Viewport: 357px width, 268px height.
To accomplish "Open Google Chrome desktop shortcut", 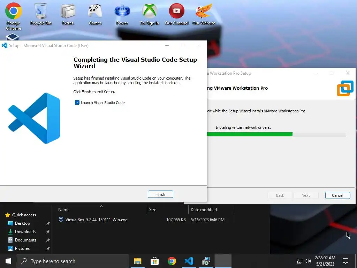I will [14, 16].
